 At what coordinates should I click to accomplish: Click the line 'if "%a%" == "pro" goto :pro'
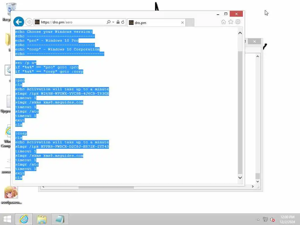pos(47,67)
